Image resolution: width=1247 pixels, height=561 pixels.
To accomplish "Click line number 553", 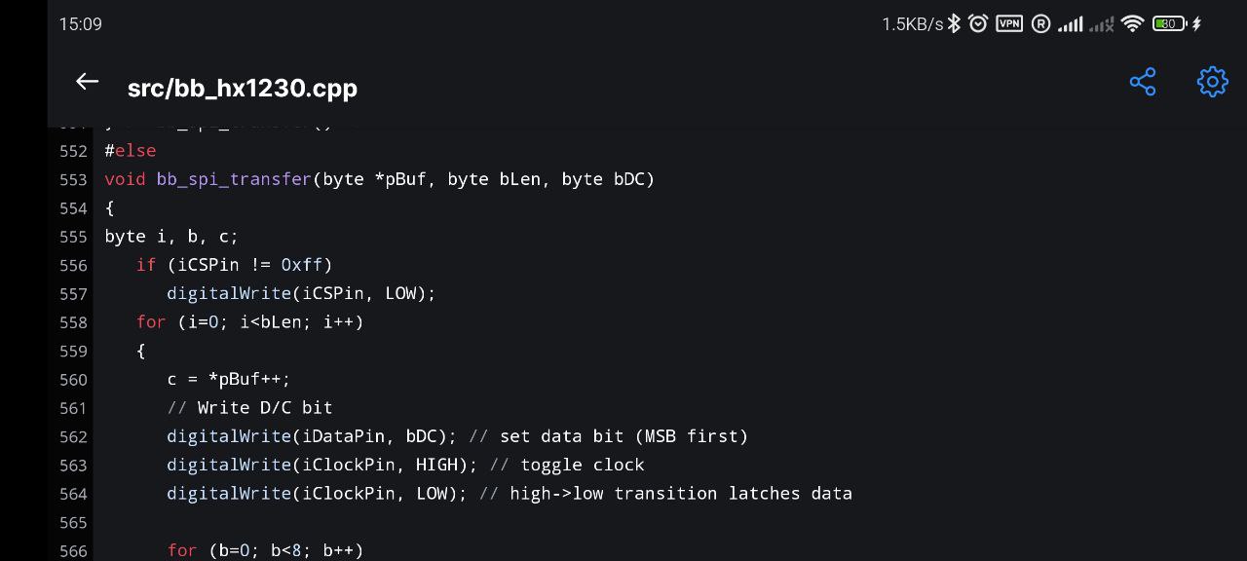I will pos(73,179).
